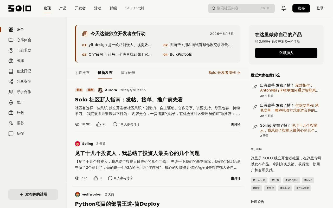
Task: Click Soling's avatar
Action: click(78, 144)
